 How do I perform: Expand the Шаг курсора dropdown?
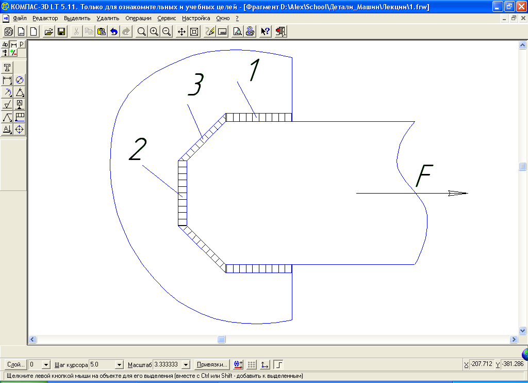(119, 365)
